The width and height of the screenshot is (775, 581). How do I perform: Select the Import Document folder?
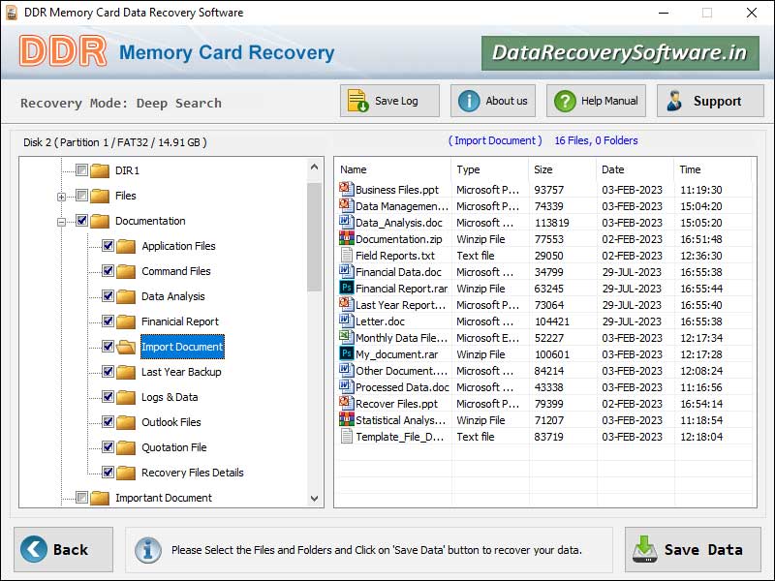point(182,347)
